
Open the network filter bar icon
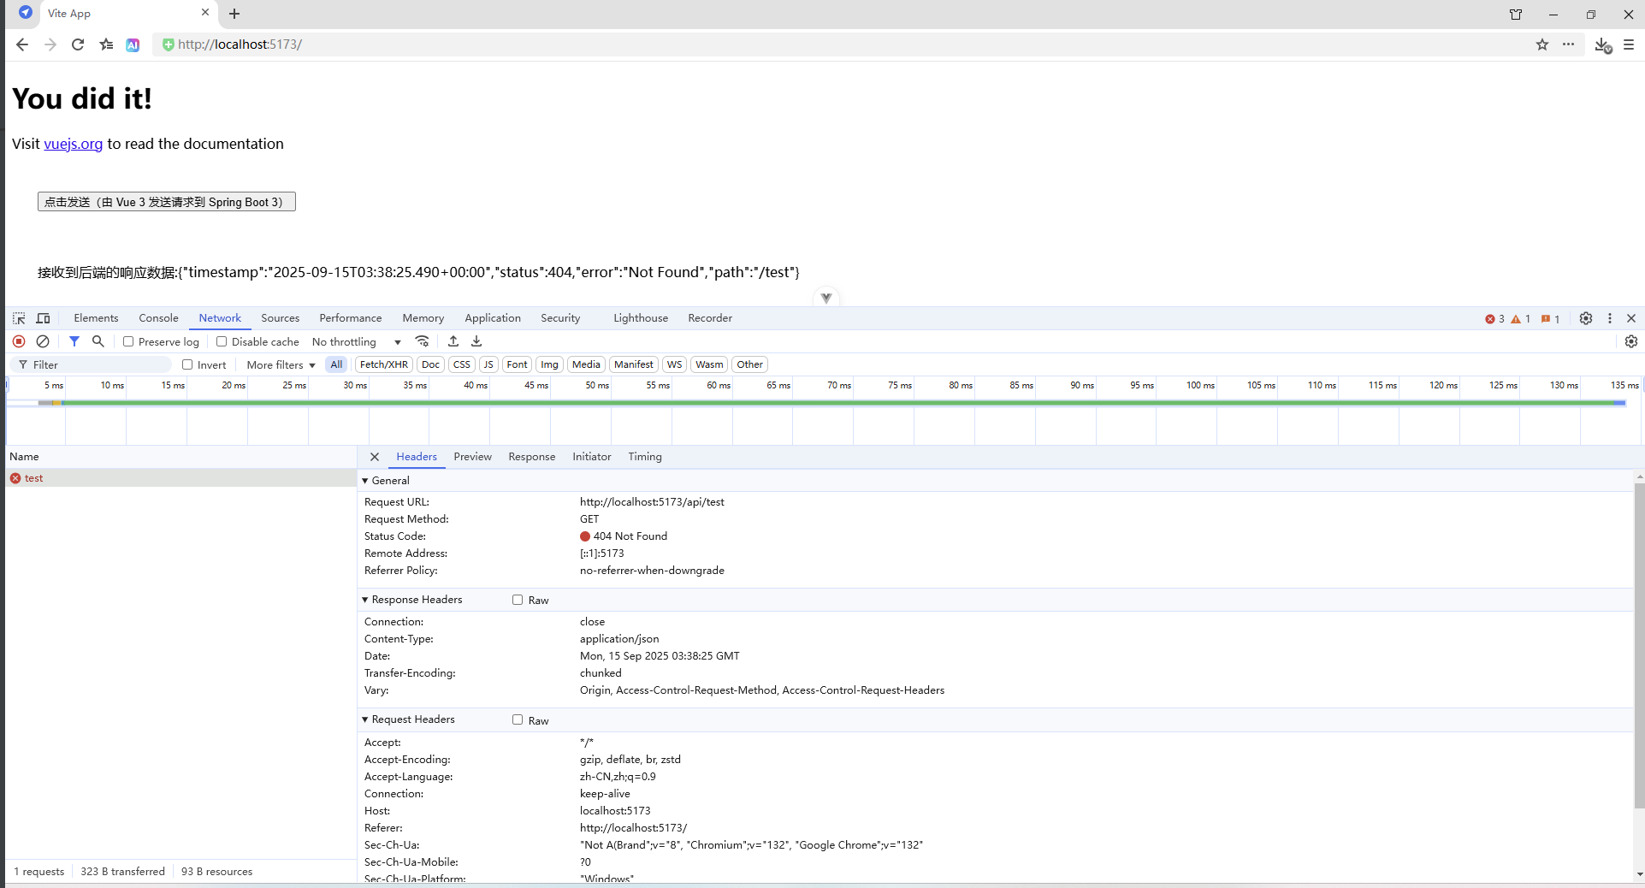click(x=74, y=341)
